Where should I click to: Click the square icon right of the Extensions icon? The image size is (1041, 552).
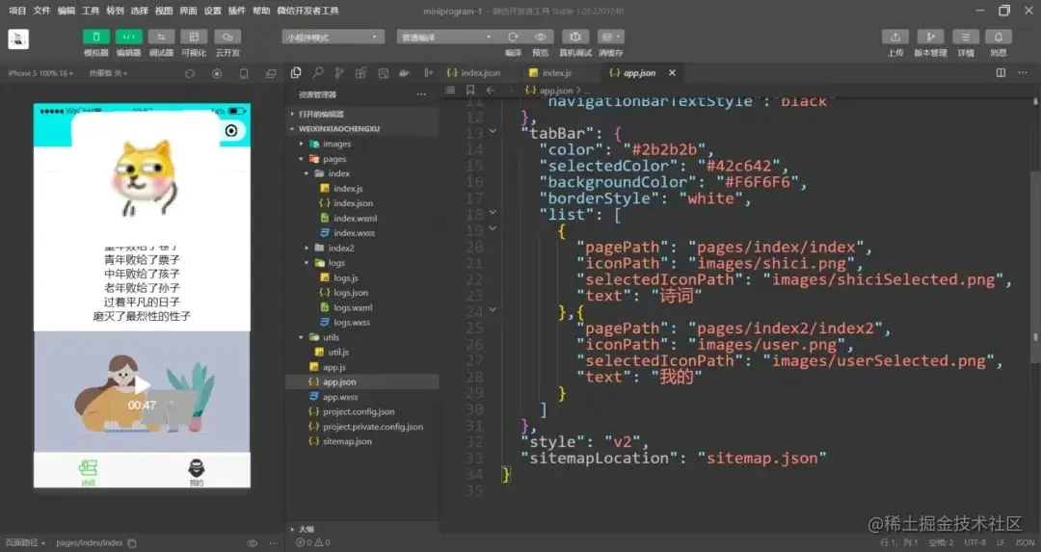(x=383, y=73)
